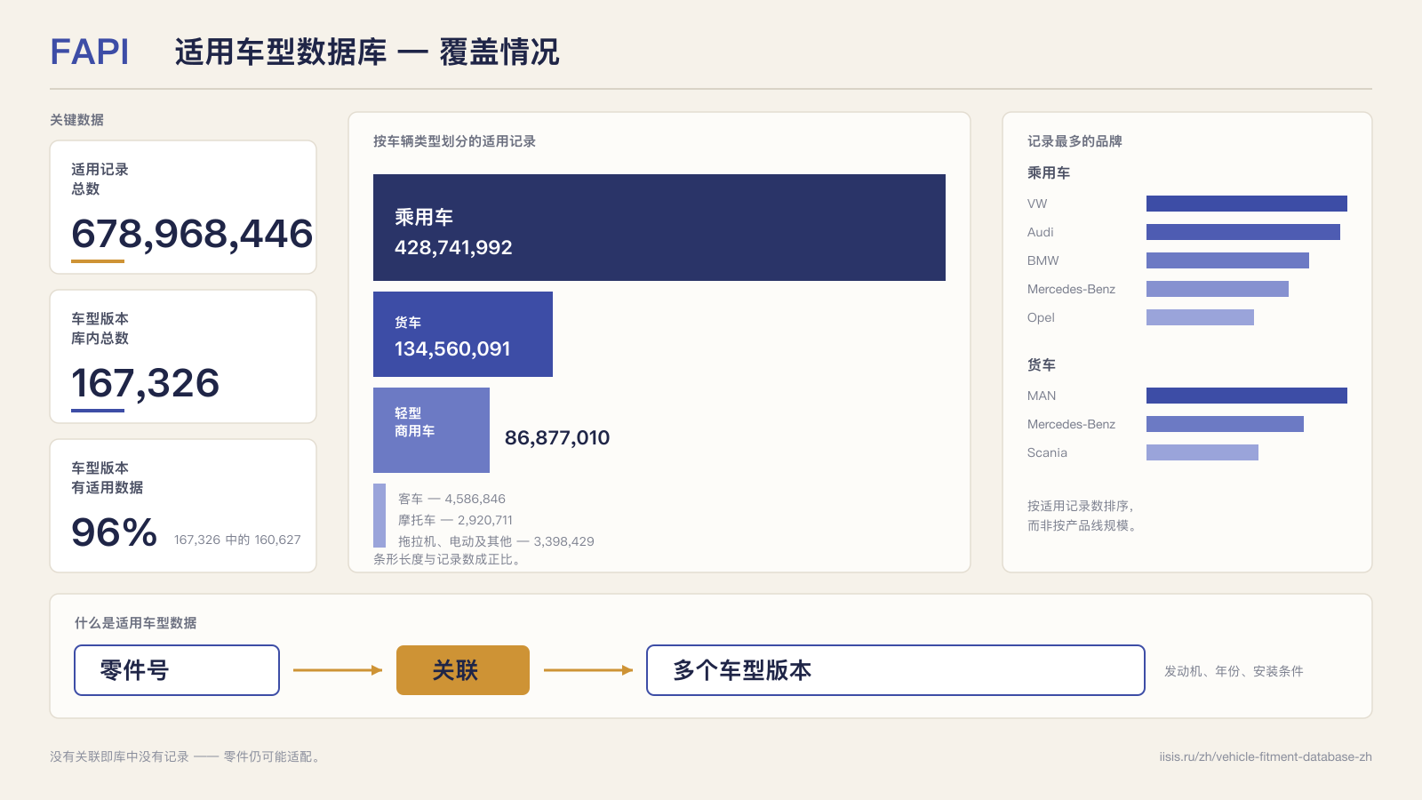
Task: Click the total records value 678,968,446
Action: (x=192, y=234)
